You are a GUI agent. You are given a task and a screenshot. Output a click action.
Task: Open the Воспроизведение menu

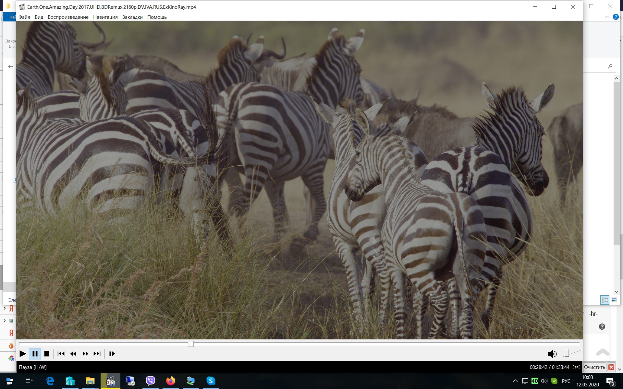[x=68, y=17]
